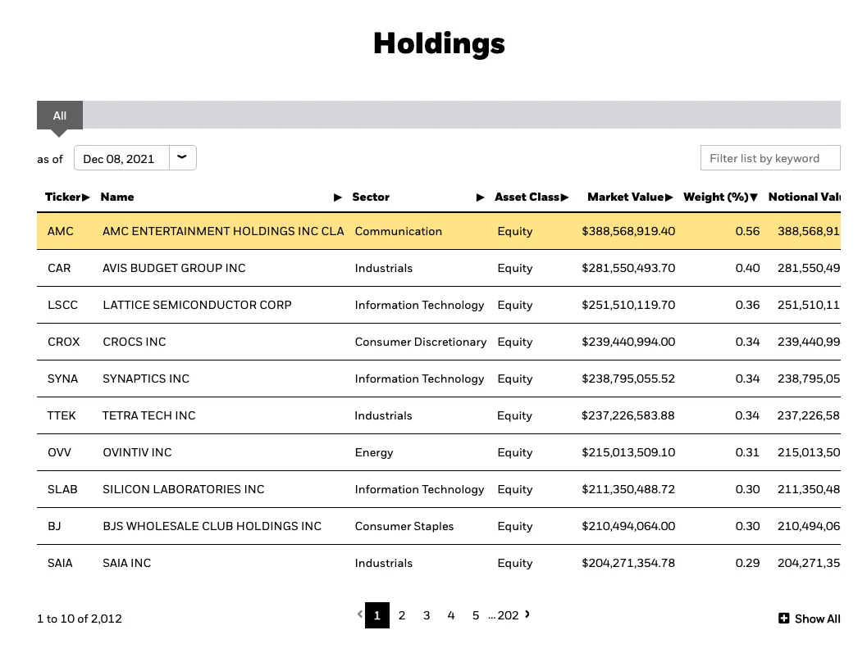
Task: Select page 1 in pagination
Action: point(377,615)
